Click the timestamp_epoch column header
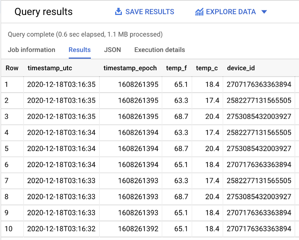This screenshot has width=299, height=240. [131, 68]
